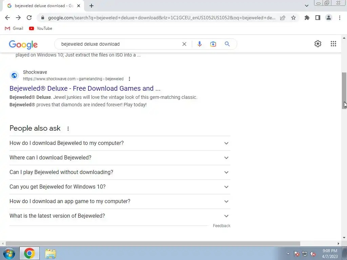The image size is (347, 260).
Task: Go forward with the browser arrow
Action: (18, 18)
